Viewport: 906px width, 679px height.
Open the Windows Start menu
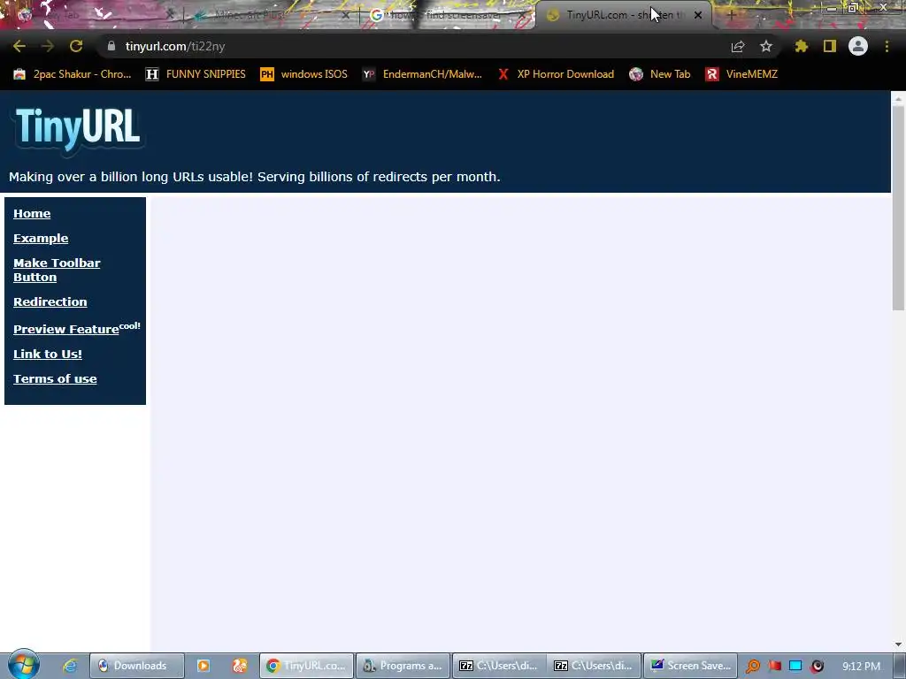tap(23, 665)
